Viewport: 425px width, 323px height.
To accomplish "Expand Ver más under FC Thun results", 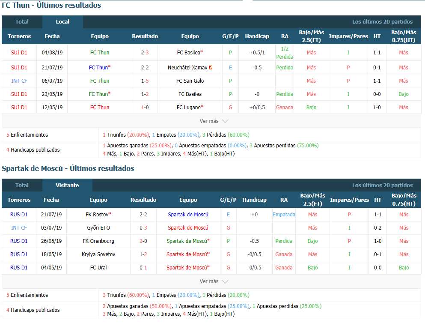I will [x=214, y=121].
